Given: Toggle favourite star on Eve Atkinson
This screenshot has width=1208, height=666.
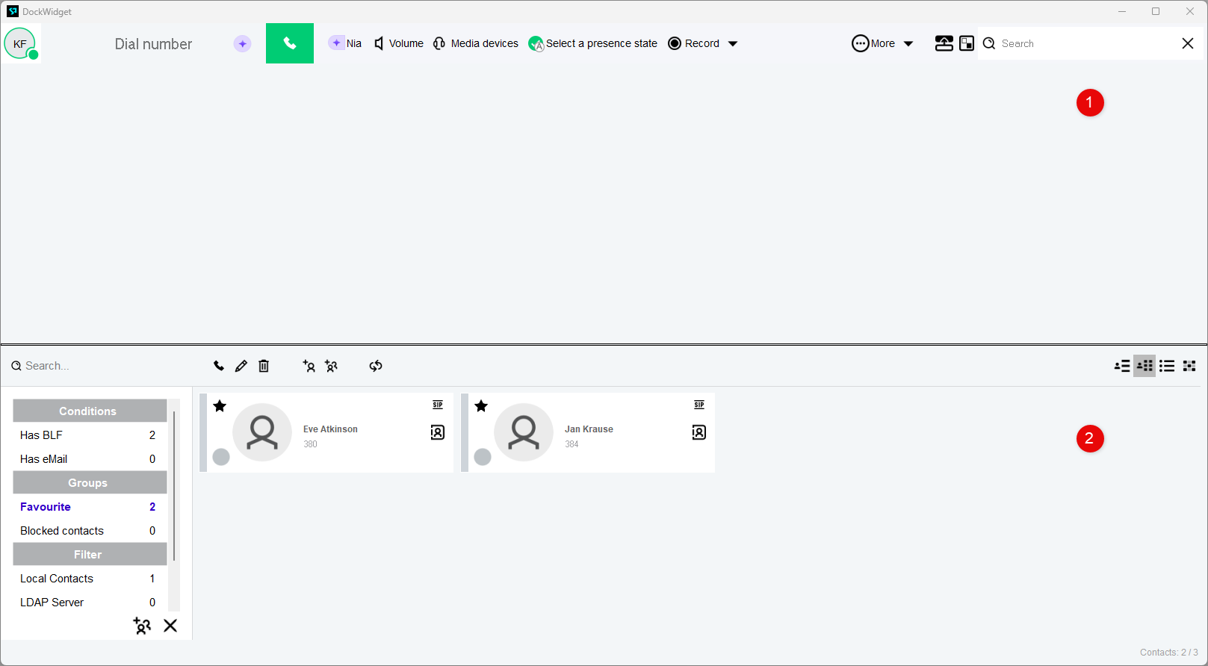Looking at the screenshot, I should coord(220,406).
